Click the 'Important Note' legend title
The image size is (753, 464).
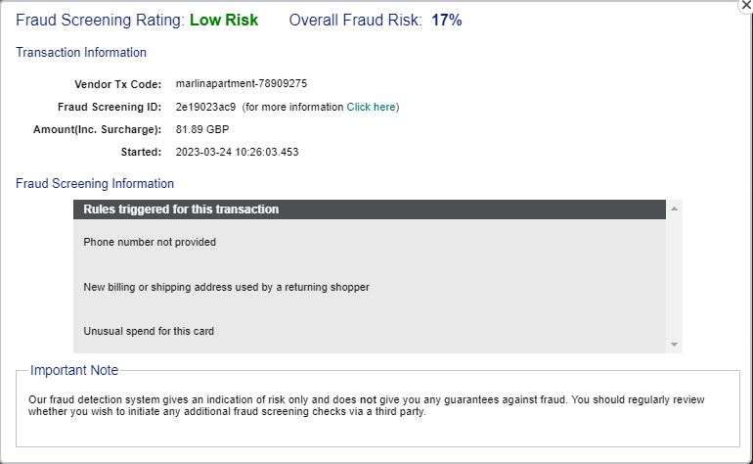tap(74, 370)
